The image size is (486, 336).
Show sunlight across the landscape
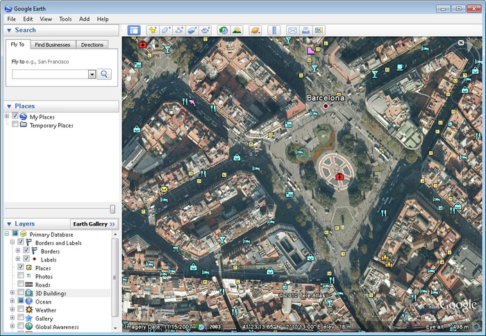(237, 31)
